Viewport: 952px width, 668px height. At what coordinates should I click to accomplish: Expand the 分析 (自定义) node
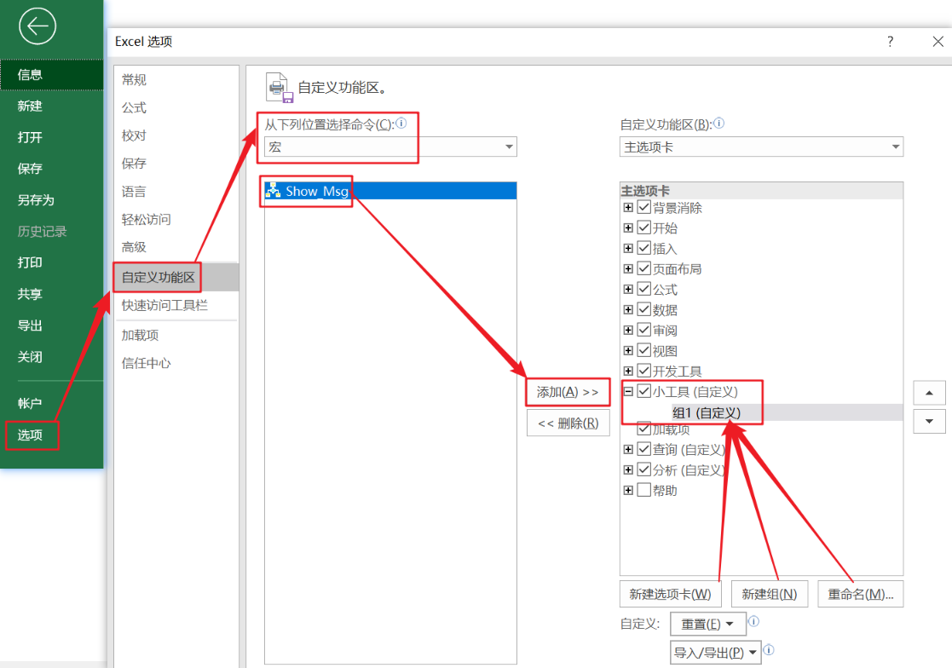point(628,469)
